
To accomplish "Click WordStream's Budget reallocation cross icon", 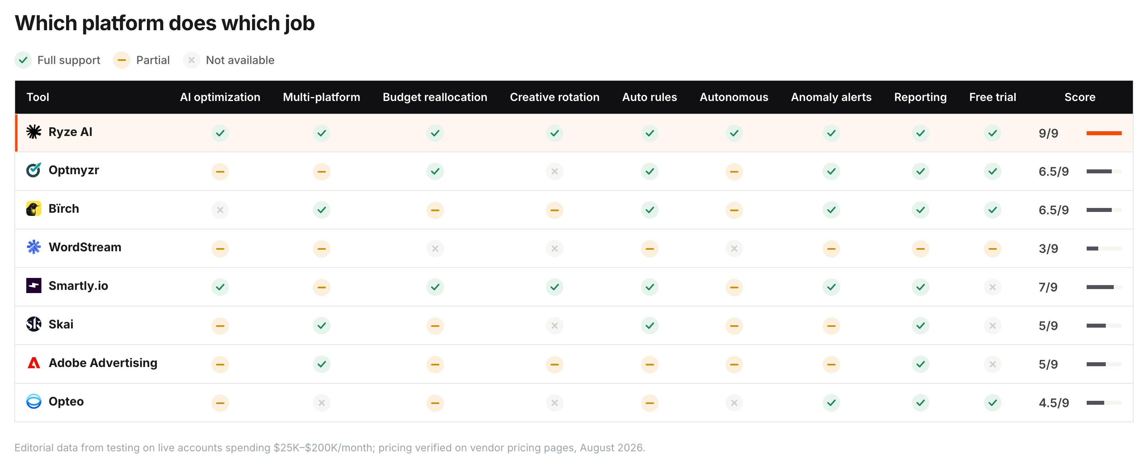I will point(435,249).
